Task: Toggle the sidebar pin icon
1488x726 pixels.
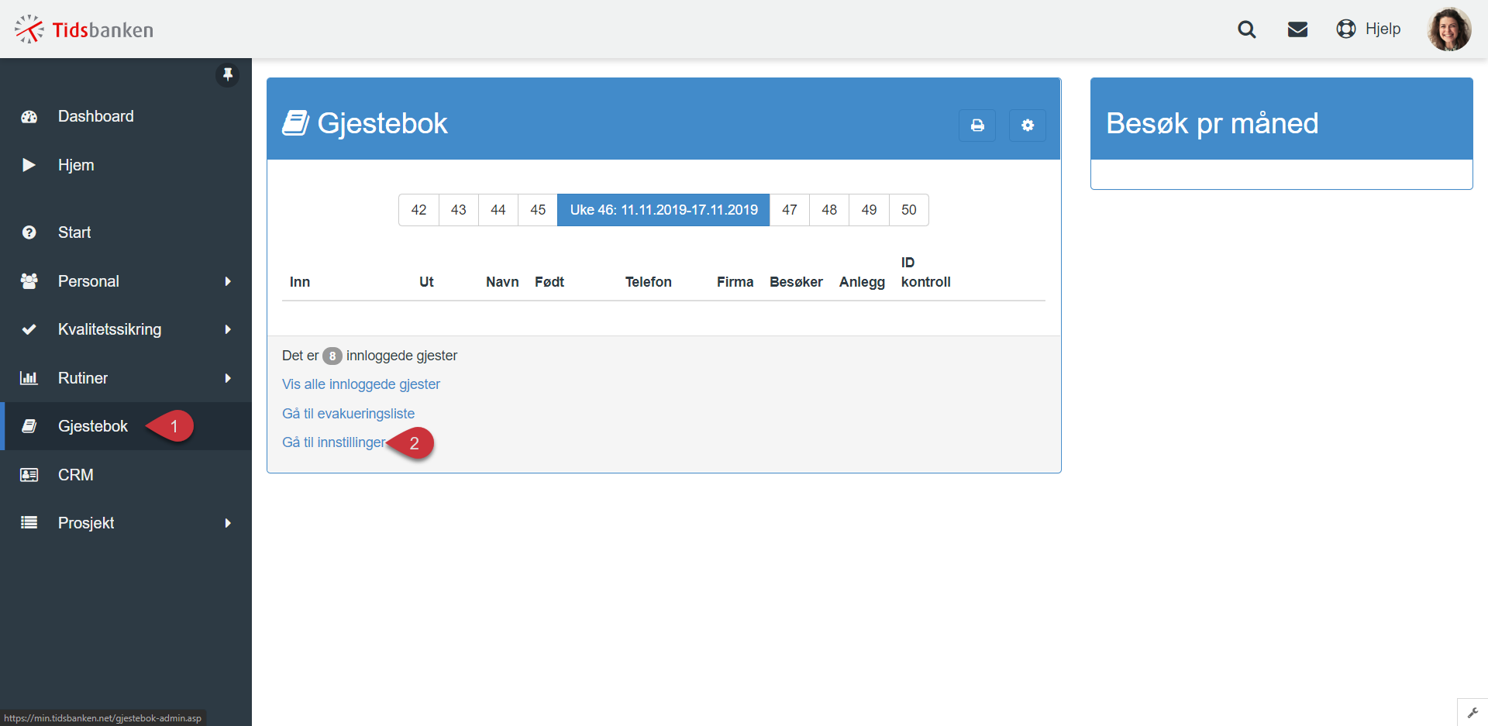Action: (x=227, y=74)
